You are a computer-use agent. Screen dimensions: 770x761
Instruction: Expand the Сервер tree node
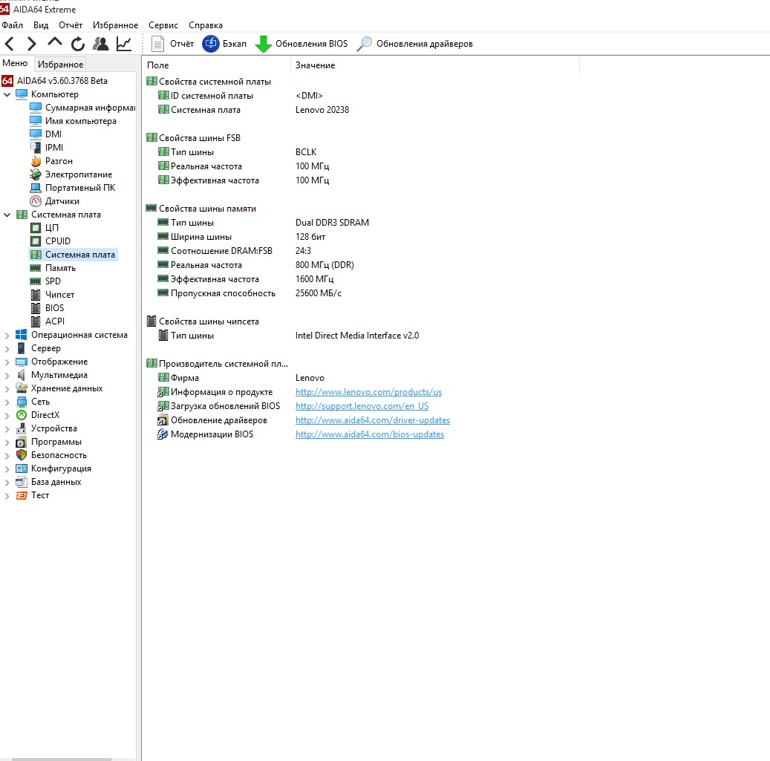point(7,349)
